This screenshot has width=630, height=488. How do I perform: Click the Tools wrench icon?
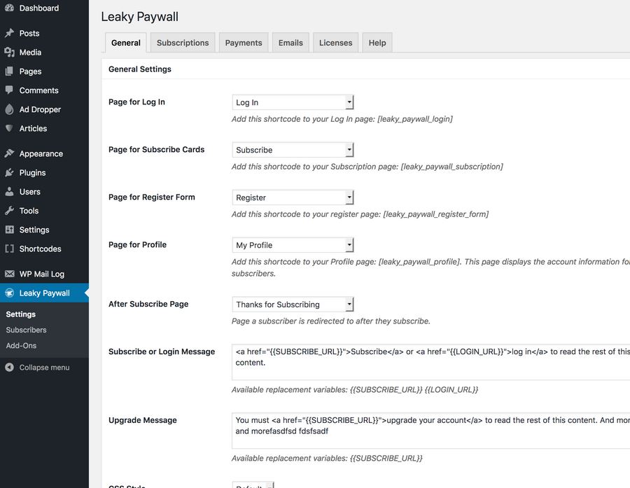(x=9, y=210)
